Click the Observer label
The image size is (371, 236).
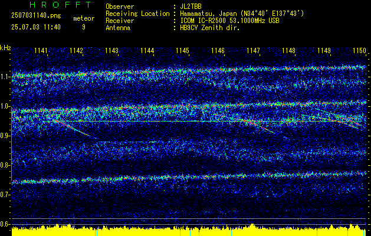[120, 6]
